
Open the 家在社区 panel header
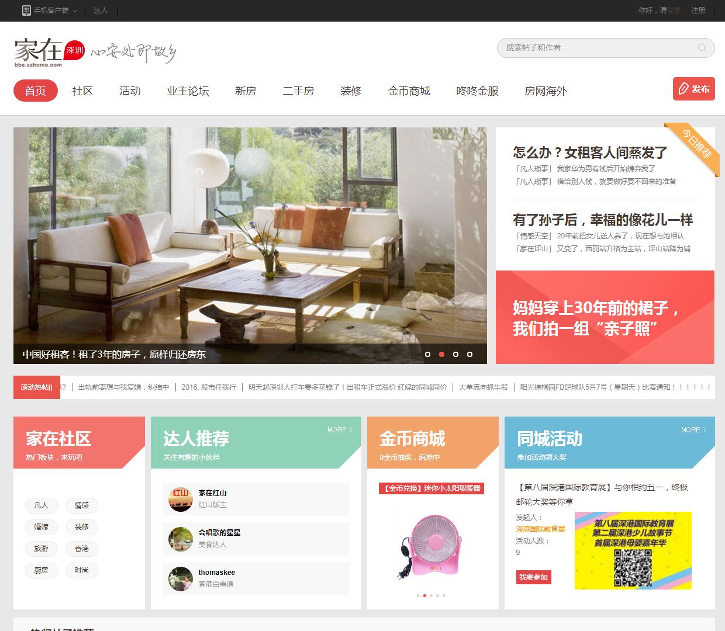click(79, 442)
